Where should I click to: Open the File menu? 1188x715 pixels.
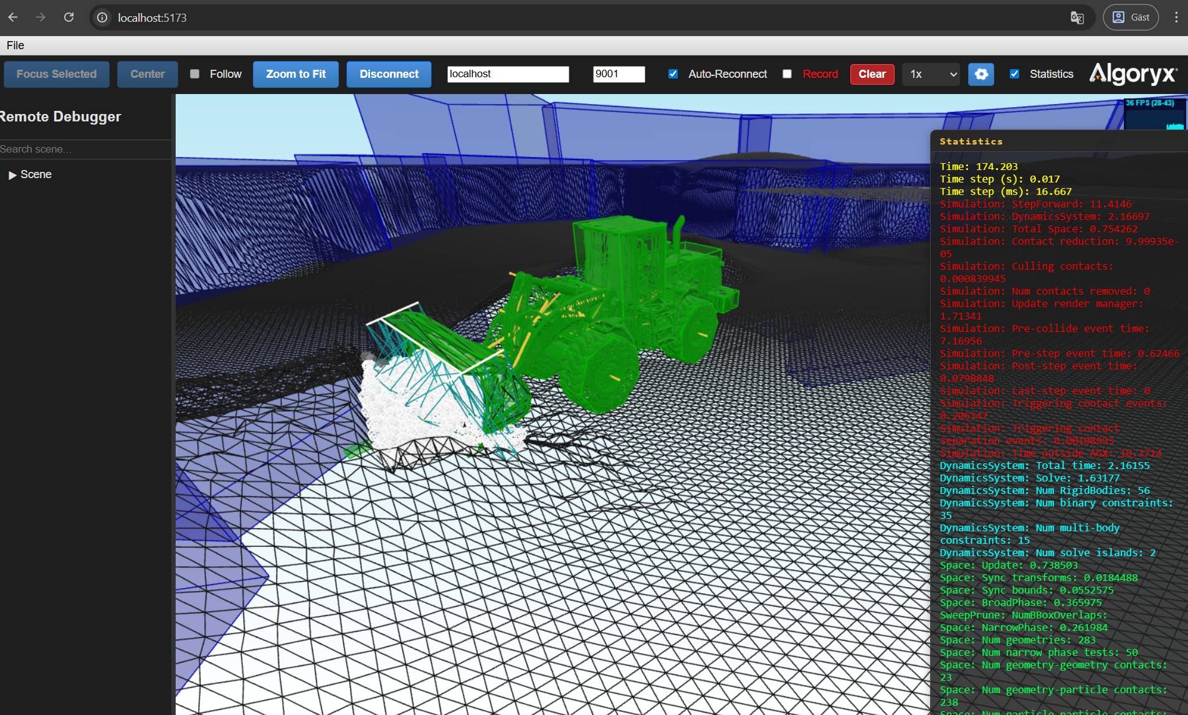pos(15,45)
